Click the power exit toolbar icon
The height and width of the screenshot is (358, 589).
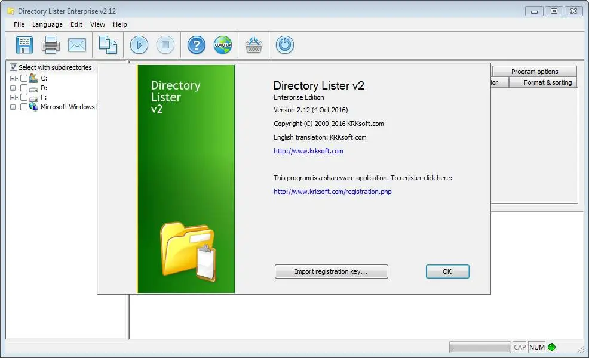coord(285,45)
